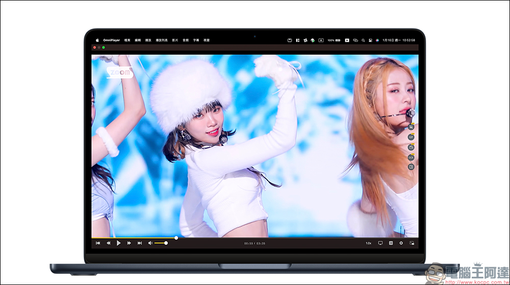510x285 pixels.
Task: Click the 00:55 / 03:35 time display
Action: pyautogui.click(x=254, y=243)
